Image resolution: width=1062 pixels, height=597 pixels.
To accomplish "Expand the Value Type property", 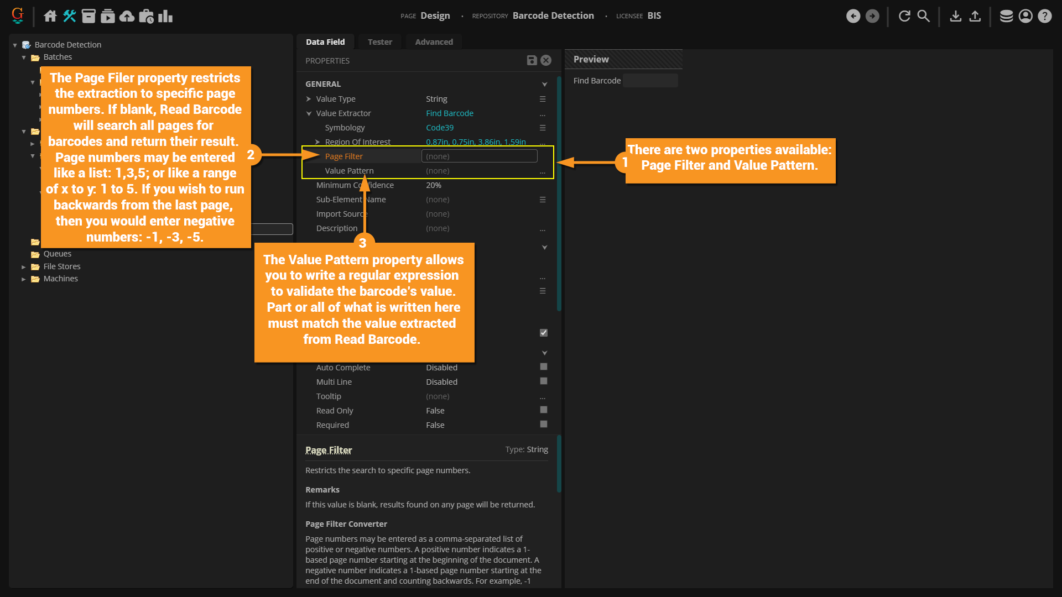I will point(309,99).
